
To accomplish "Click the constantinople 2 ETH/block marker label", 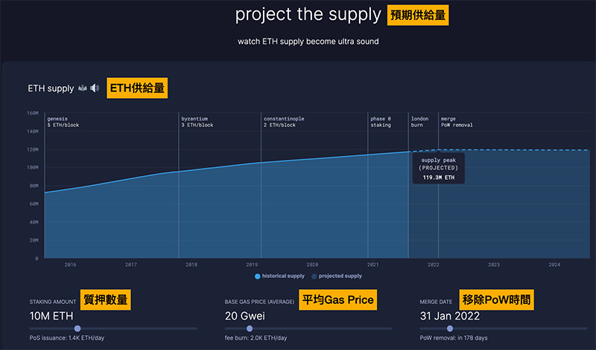I will (284, 122).
